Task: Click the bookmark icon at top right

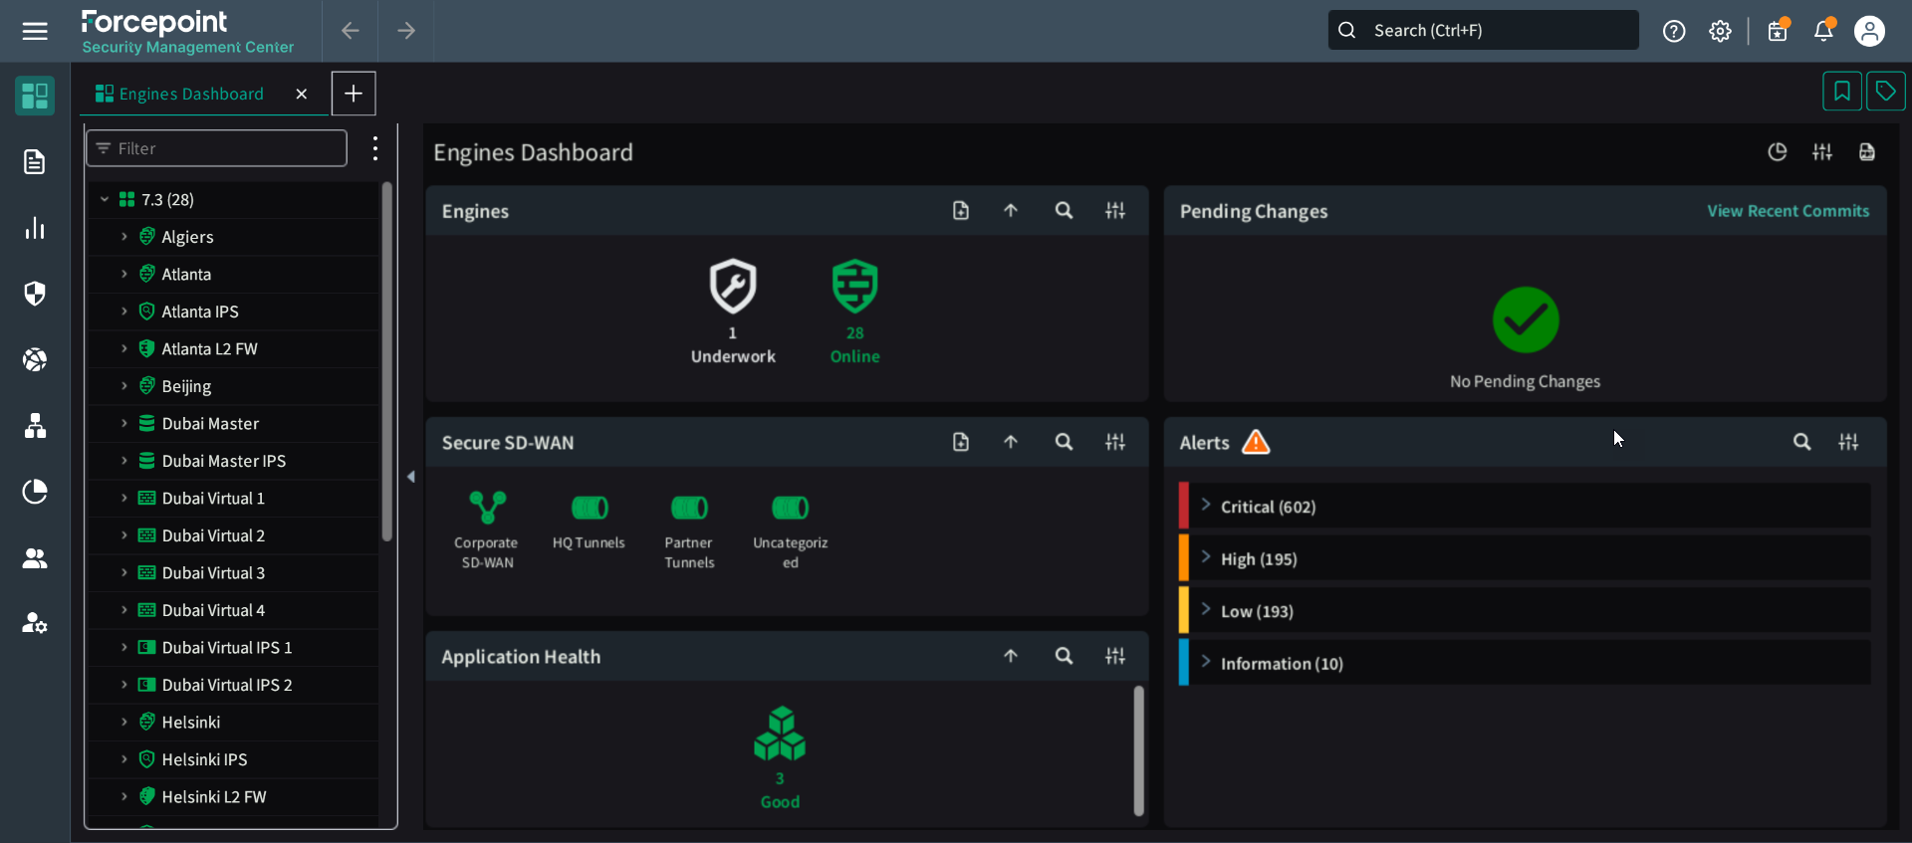Action: (1841, 92)
